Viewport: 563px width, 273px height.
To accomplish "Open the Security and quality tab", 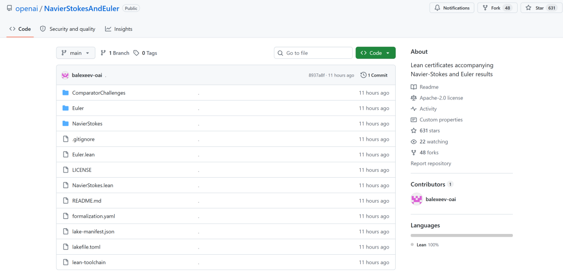I will [x=67, y=29].
